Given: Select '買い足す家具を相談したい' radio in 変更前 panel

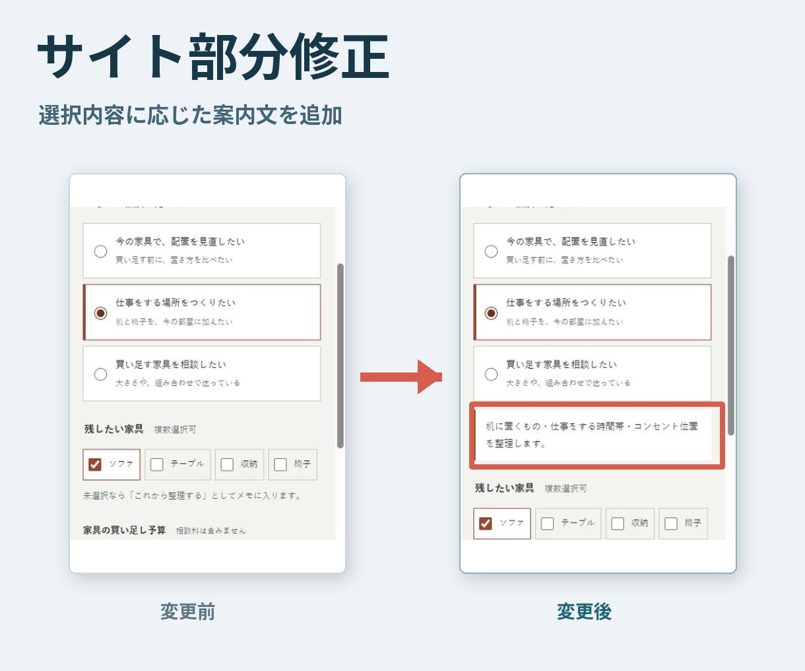Looking at the screenshot, I should pyautogui.click(x=100, y=374).
